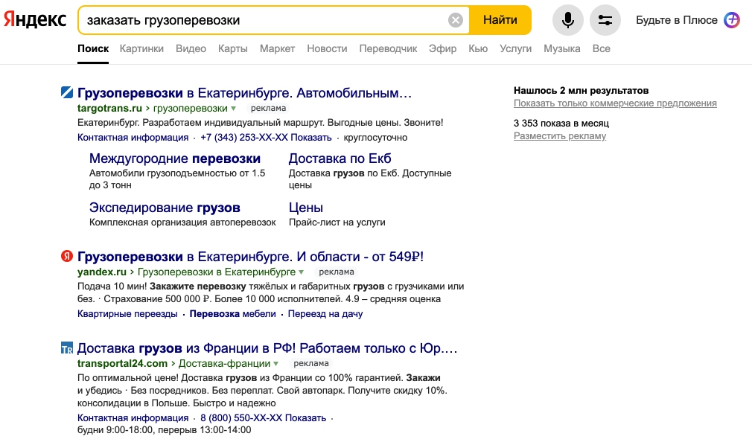The width and height of the screenshot is (752, 445).
Task: Open Переезд на дачу link
Action: click(325, 314)
